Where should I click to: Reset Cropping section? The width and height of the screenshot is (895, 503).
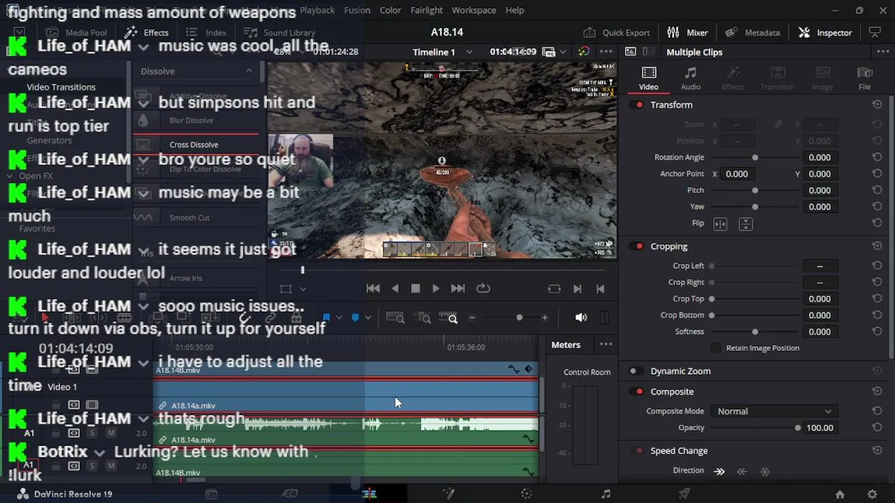pyautogui.click(x=877, y=246)
